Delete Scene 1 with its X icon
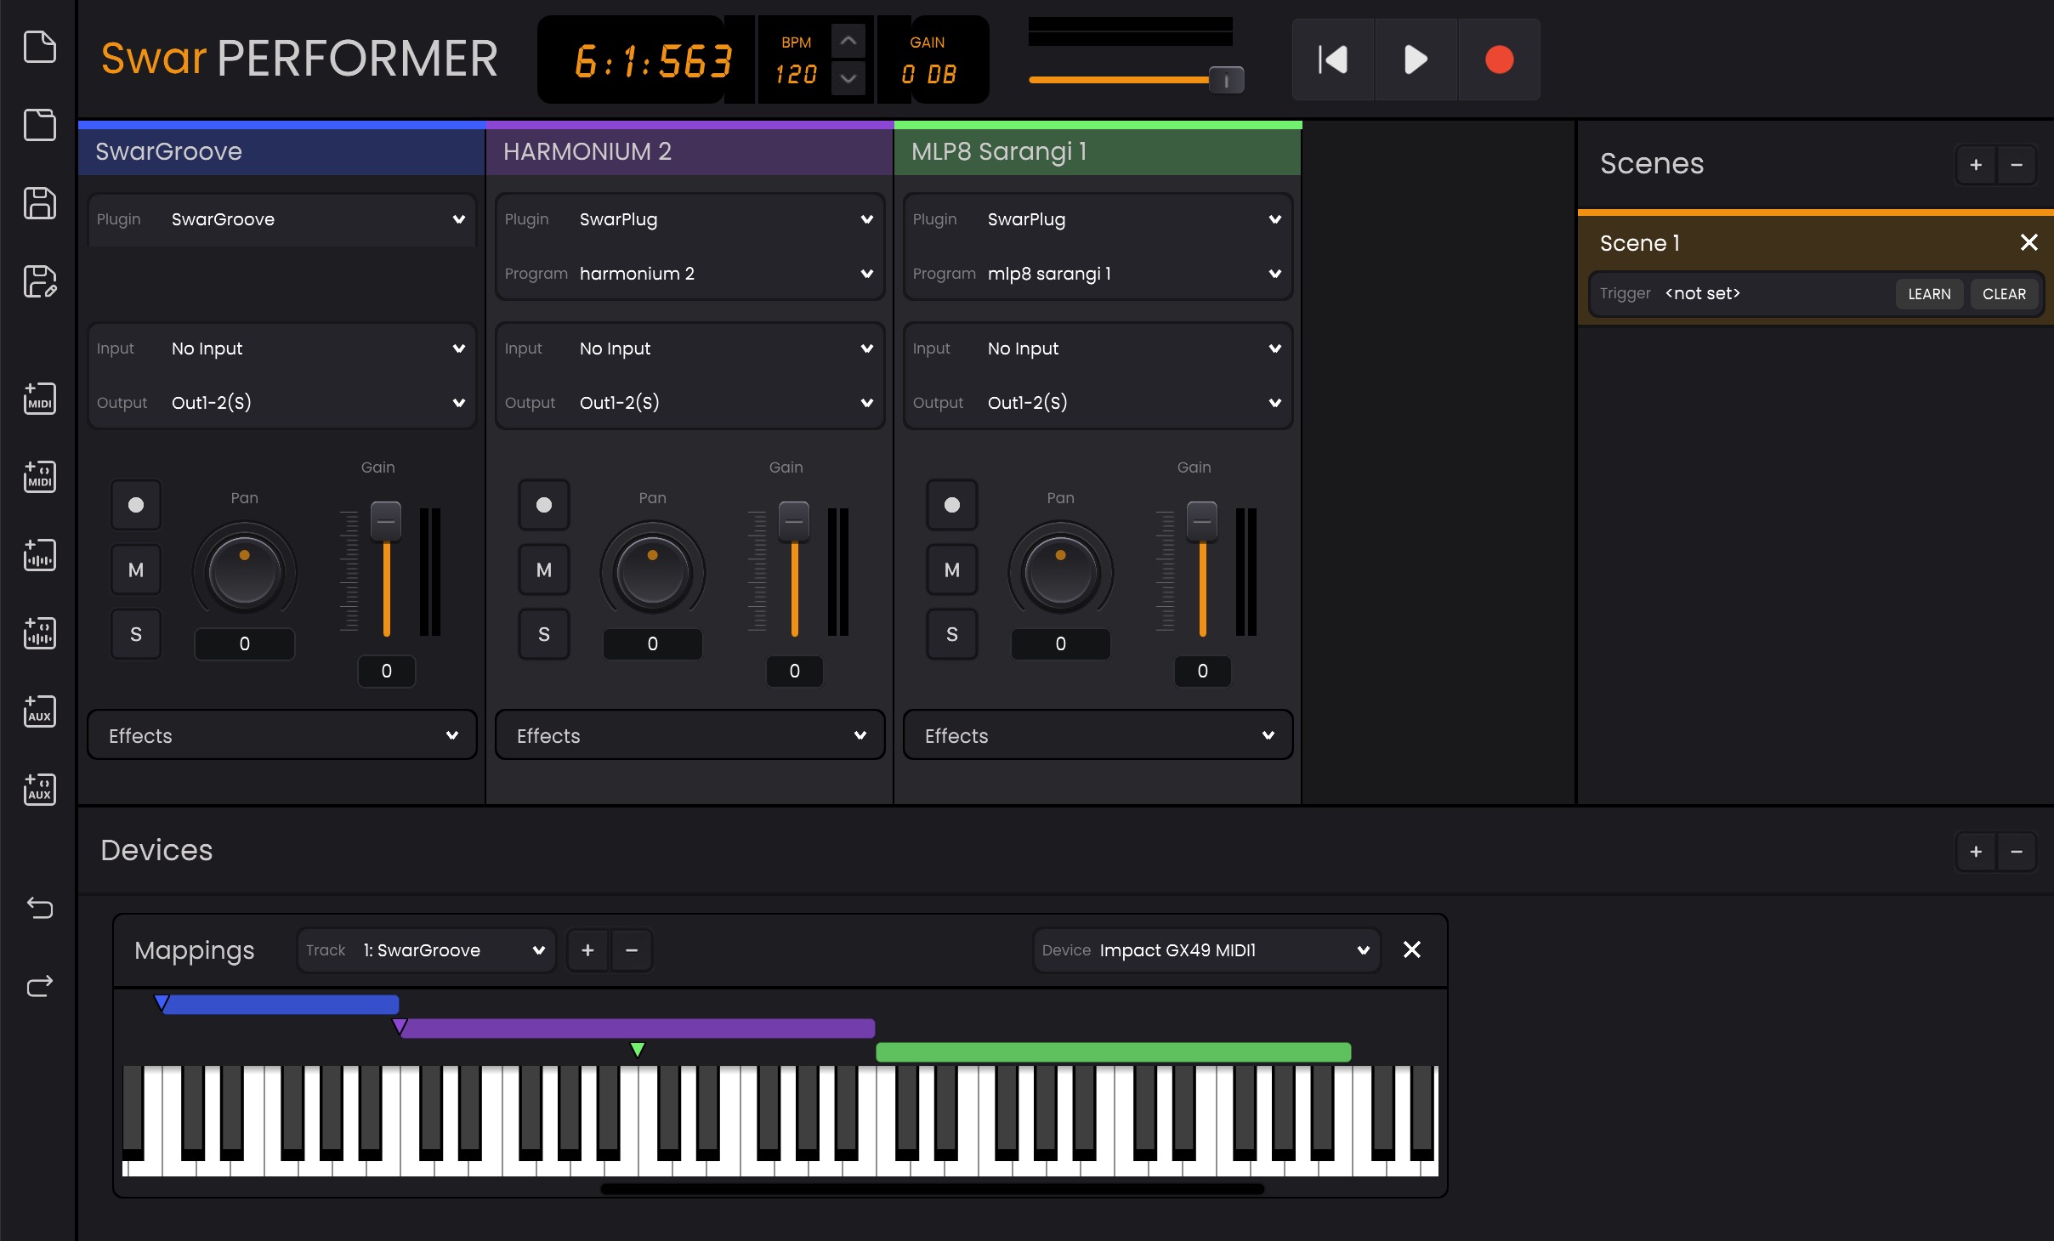 click(x=2028, y=242)
